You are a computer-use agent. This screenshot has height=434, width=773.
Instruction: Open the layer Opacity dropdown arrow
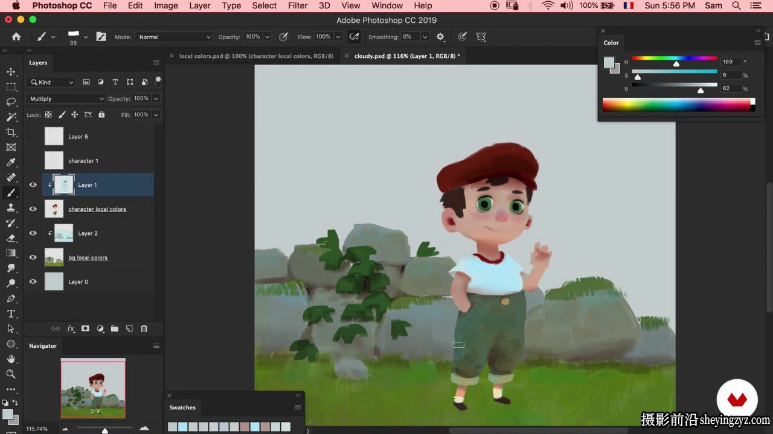point(156,98)
